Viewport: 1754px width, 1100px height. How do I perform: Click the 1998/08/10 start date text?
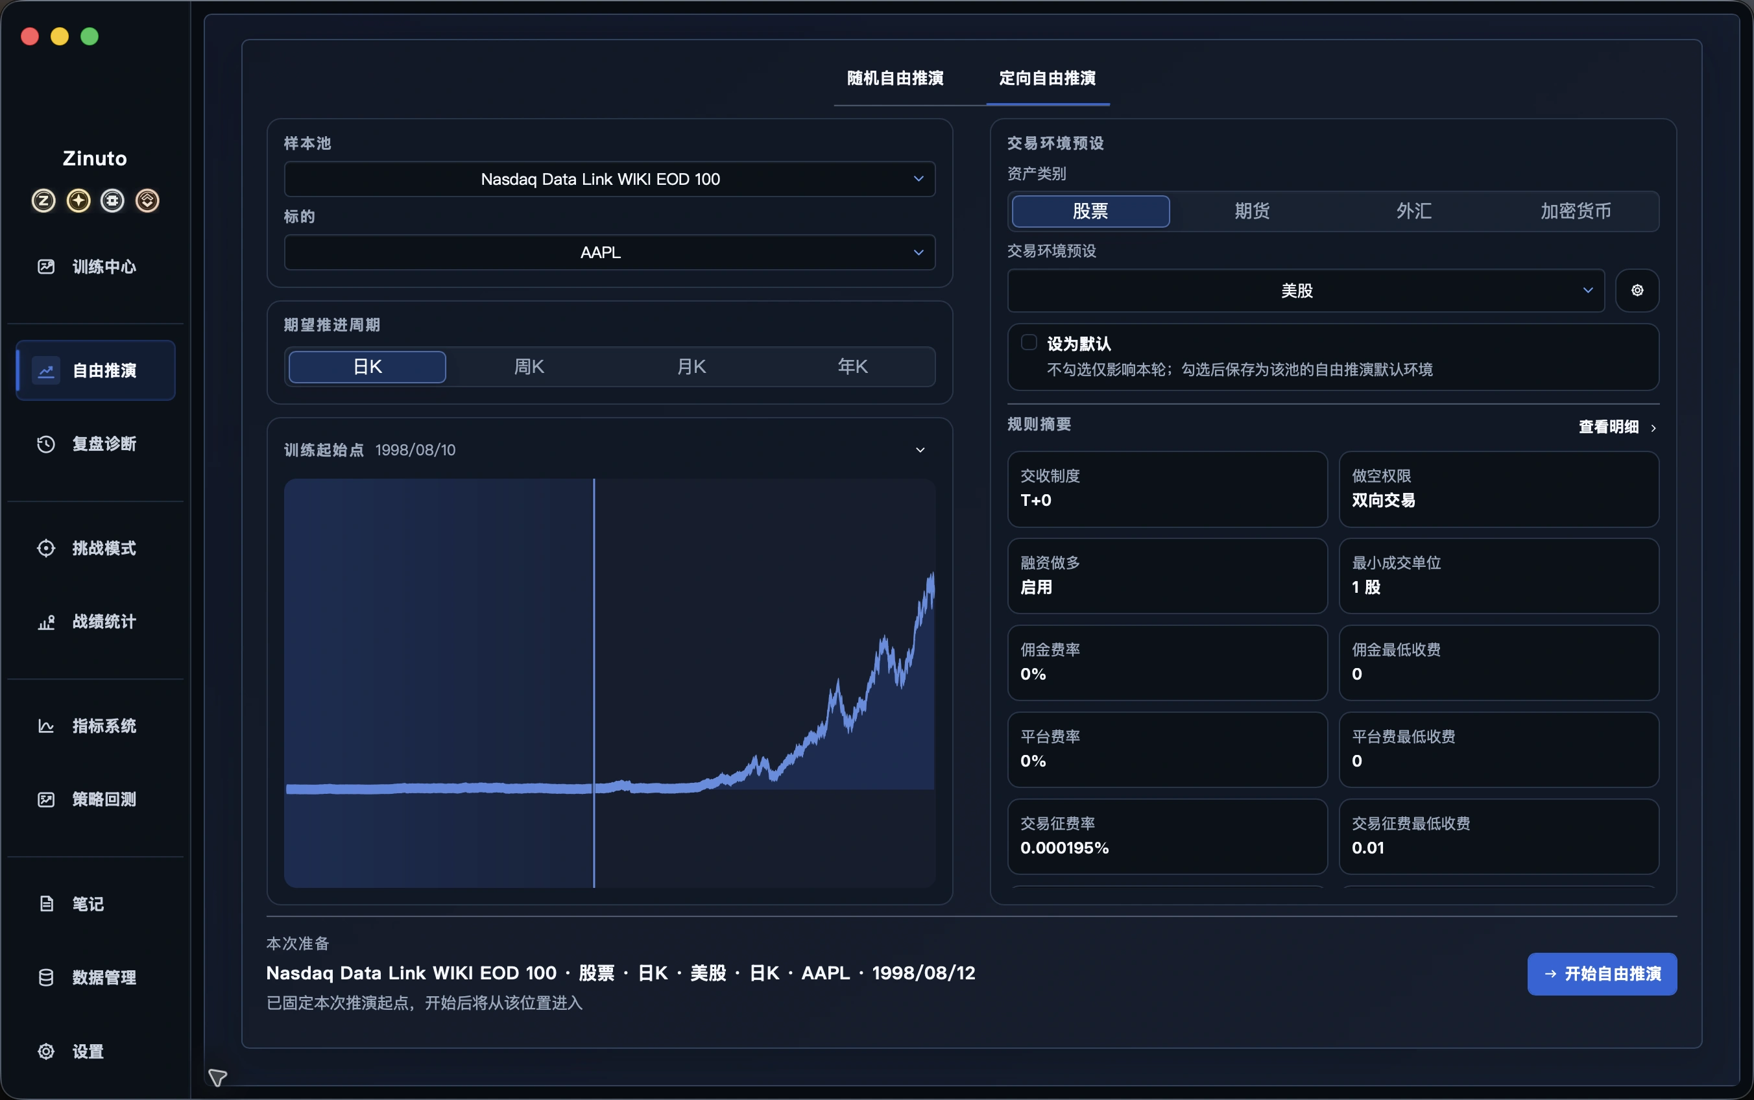pos(415,449)
